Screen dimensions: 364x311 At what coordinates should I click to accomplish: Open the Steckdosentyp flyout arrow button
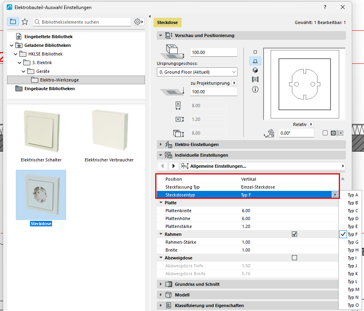(x=335, y=194)
